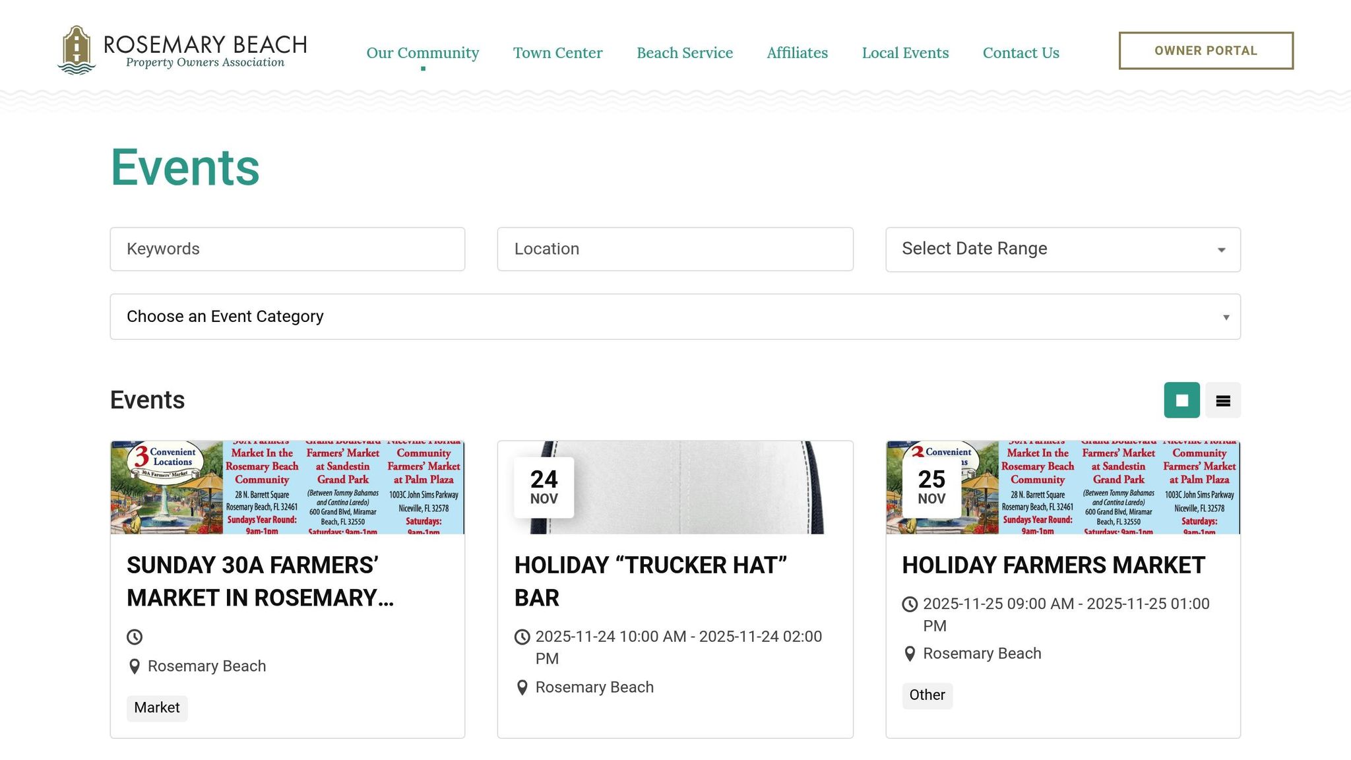Click the Owner Portal button
The image size is (1351, 760).
(1205, 51)
